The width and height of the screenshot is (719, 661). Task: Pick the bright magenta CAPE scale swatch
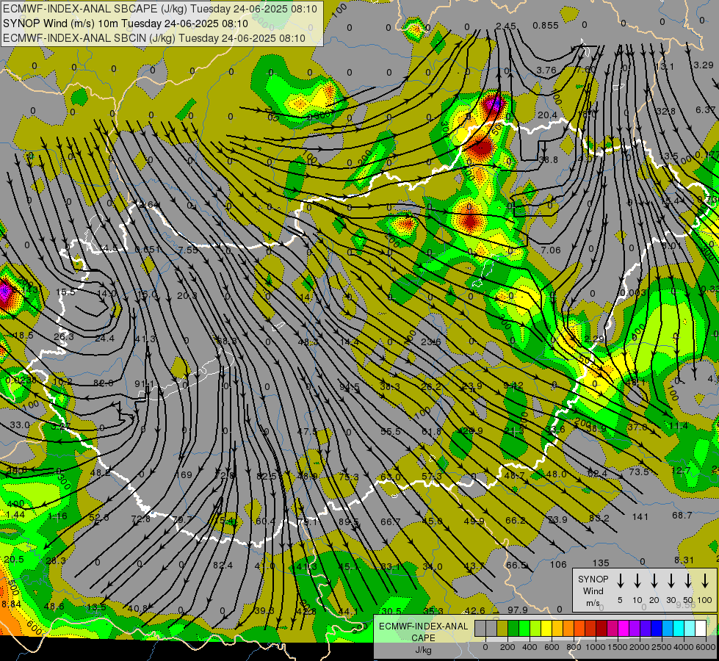point(624,628)
